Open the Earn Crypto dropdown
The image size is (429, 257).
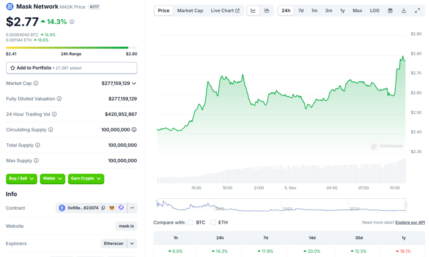(86, 179)
